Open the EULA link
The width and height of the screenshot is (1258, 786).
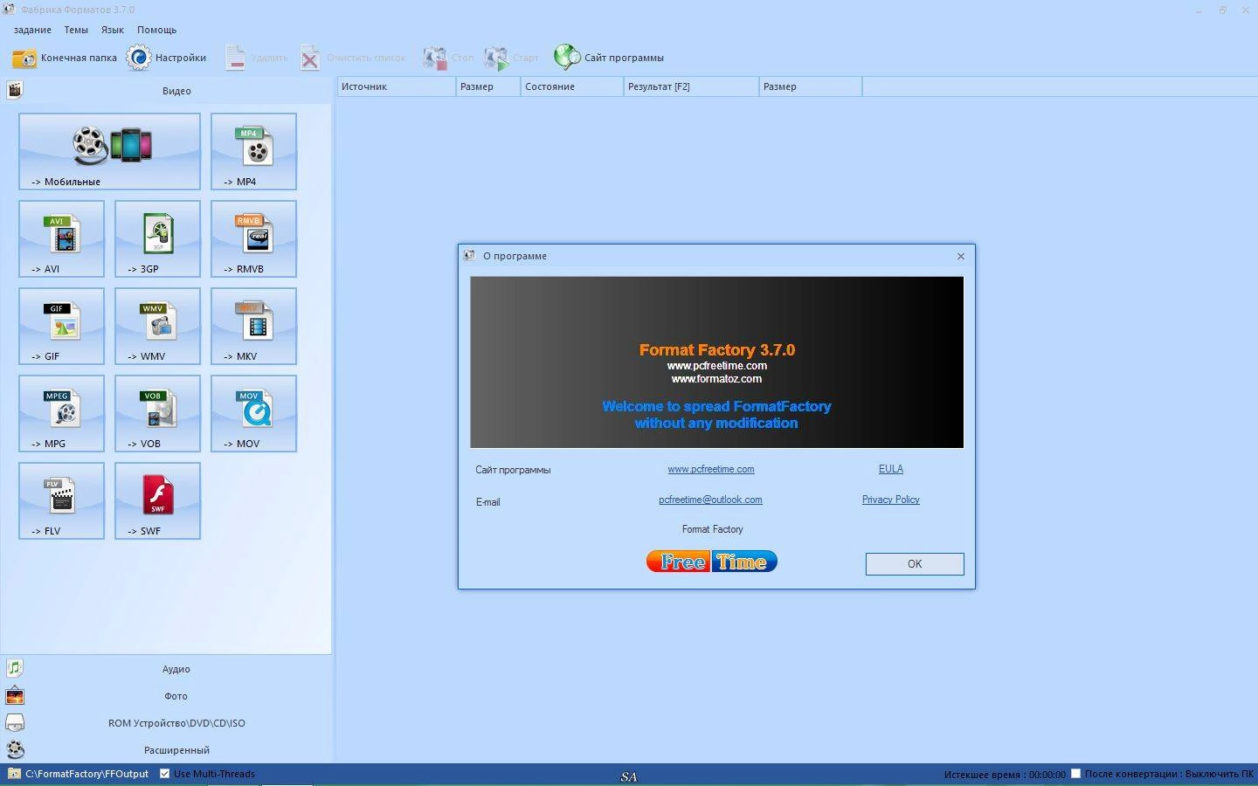891,469
